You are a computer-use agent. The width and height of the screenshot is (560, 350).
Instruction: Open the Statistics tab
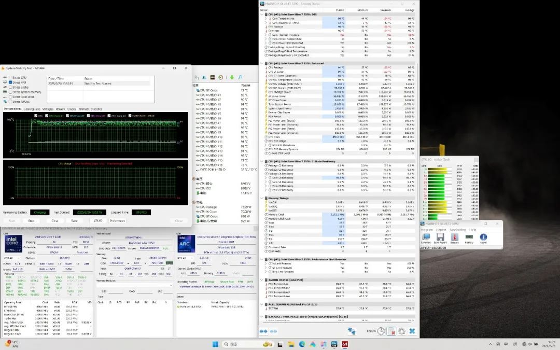tap(96, 109)
